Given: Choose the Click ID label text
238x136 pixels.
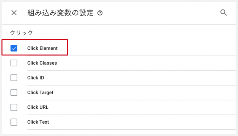Looking at the screenshot, I should click(36, 78).
